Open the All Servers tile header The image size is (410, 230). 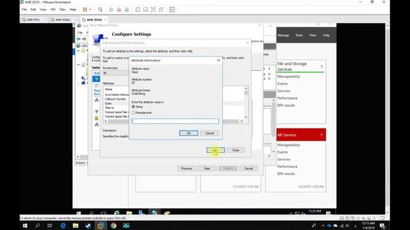click(x=301, y=135)
